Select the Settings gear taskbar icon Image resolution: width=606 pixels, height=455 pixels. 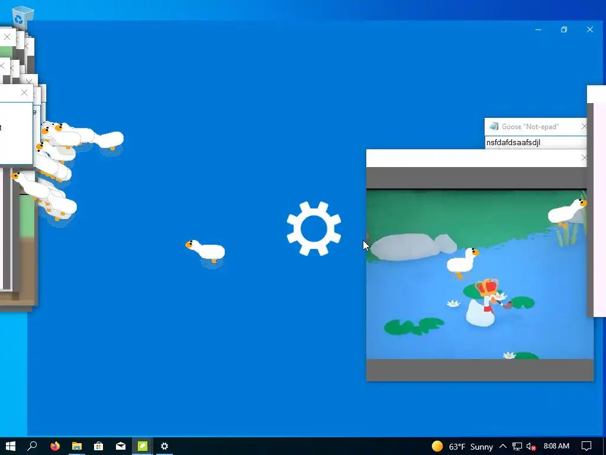point(165,446)
